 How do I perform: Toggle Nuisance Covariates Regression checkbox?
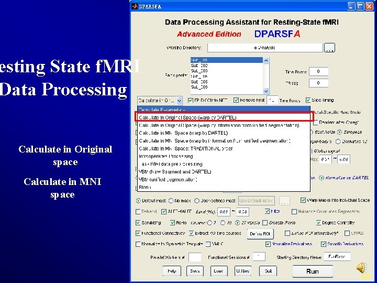point(294,212)
